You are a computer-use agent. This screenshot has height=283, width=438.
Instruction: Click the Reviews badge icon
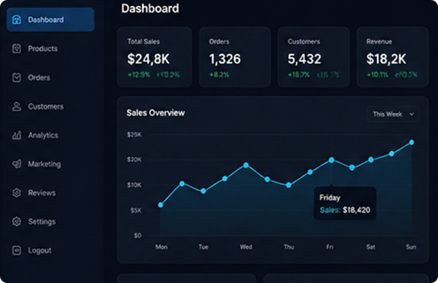[17, 193]
